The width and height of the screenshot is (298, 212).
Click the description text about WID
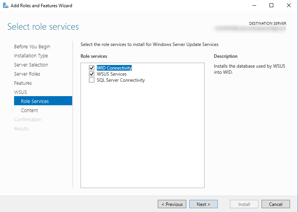tap(249, 69)
